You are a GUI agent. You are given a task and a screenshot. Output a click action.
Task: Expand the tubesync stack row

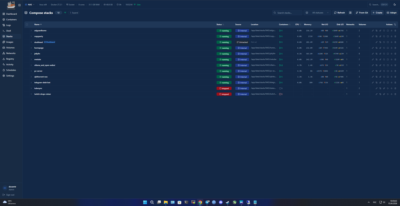click(x=31, y=88)
